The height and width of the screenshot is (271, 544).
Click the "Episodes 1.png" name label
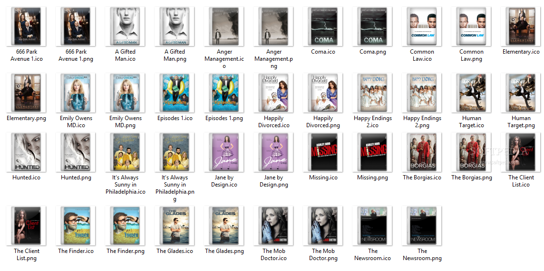pyautogui.click(x=224, y=118)
